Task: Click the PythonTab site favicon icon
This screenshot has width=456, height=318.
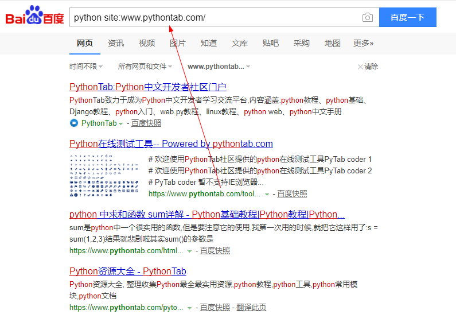Action: [x=74, y=123]
